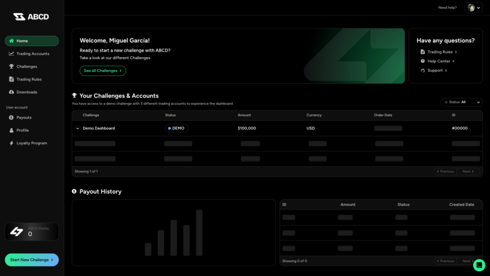Screen dimensions: 490x276
Task: Click the Help Center question icon
Action: click(x=423, y=61)
